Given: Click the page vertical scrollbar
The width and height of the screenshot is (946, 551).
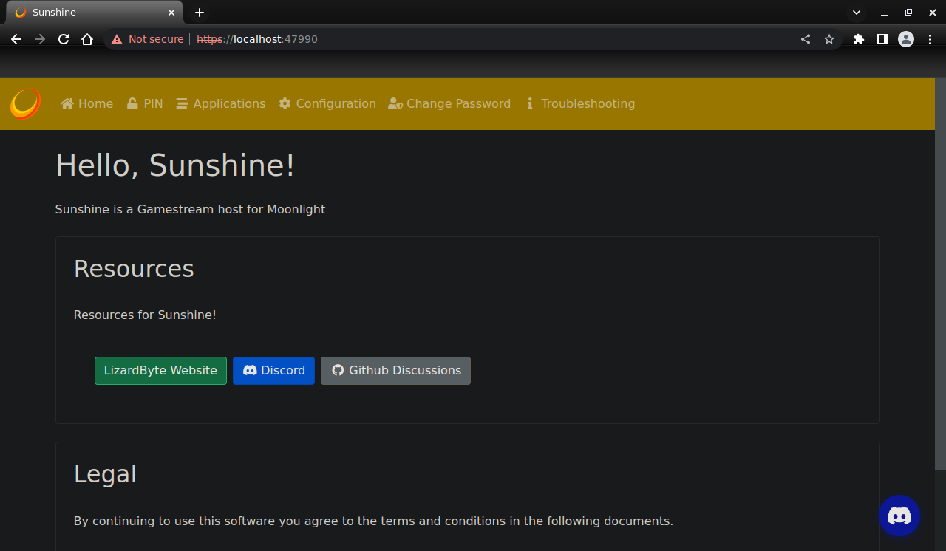Looking at the screenshot, I should (x=940, y=275).
